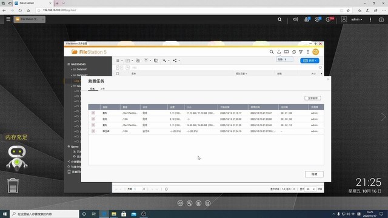
Task: Click the Hide button in Background Tasks dialog
Action: pos(314,174)
